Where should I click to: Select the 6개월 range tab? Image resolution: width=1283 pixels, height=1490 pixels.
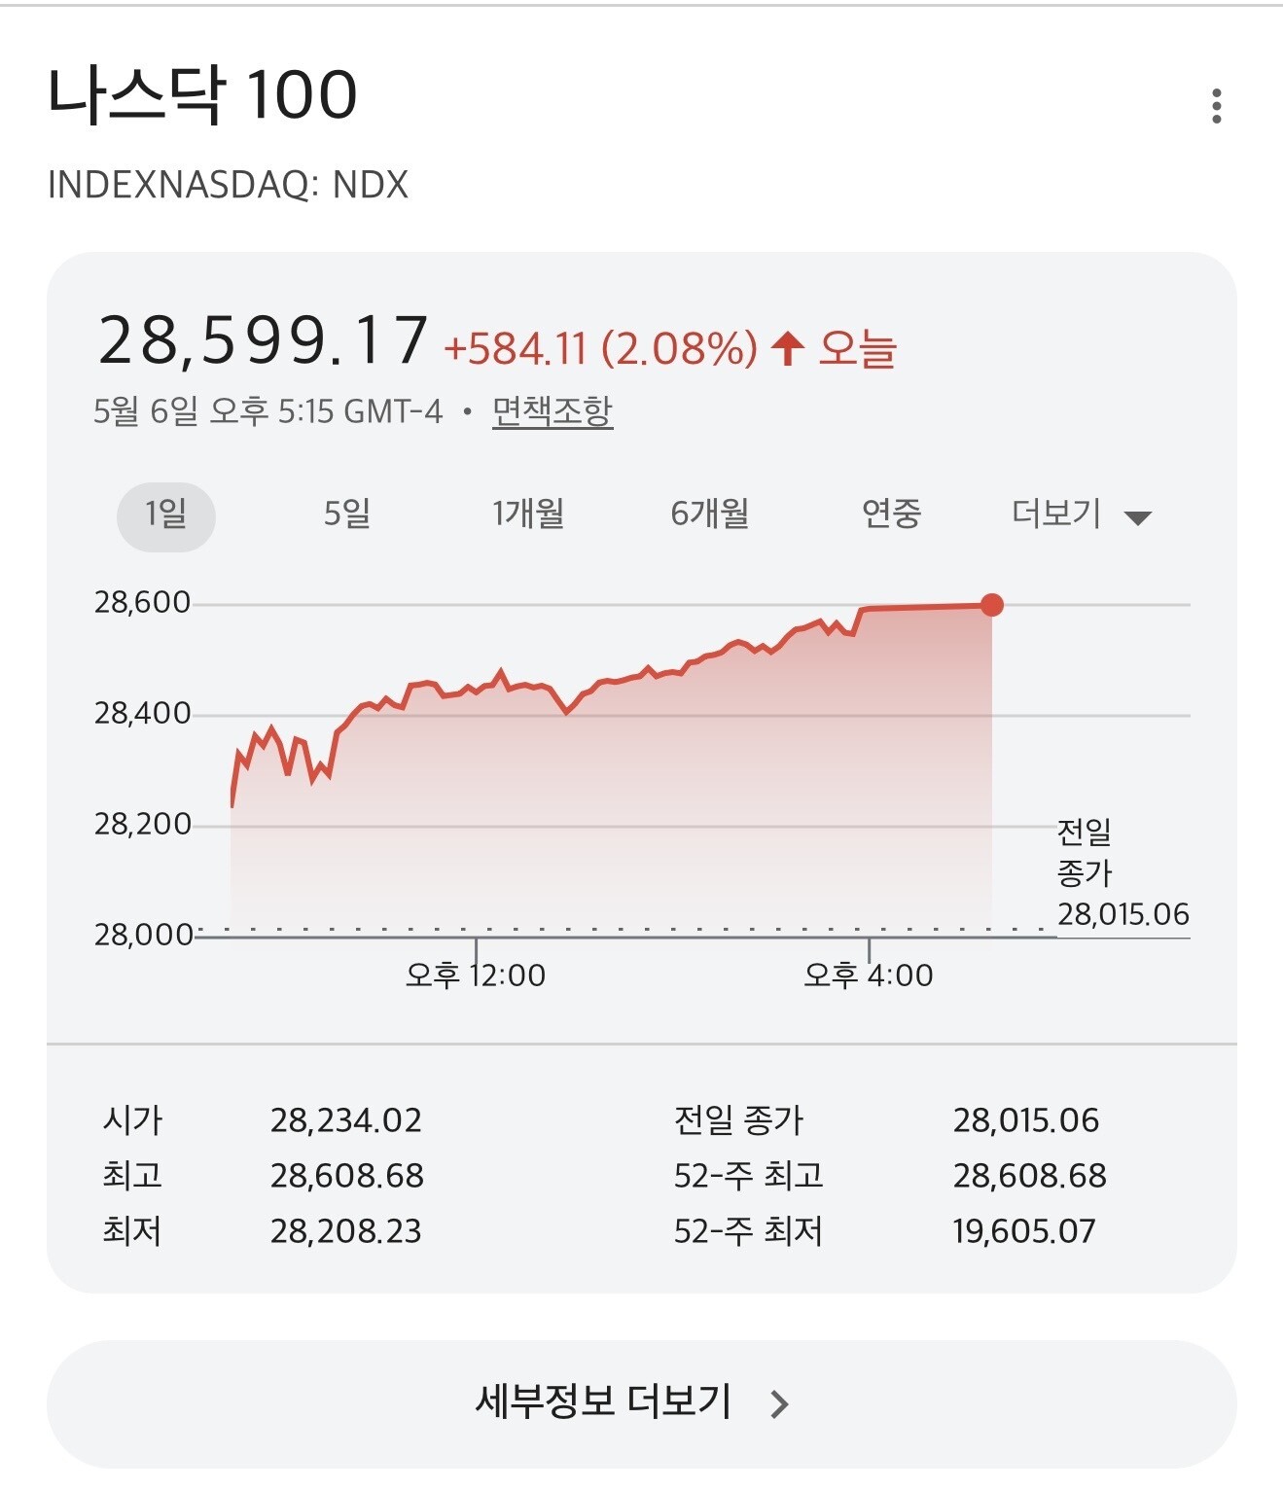(x=710, y=514)
